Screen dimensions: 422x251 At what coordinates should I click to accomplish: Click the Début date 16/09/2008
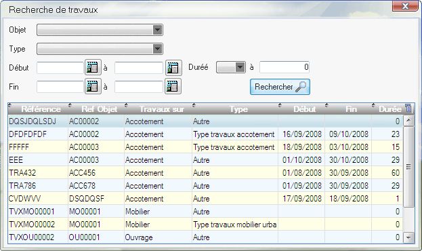tap(302, 134)
